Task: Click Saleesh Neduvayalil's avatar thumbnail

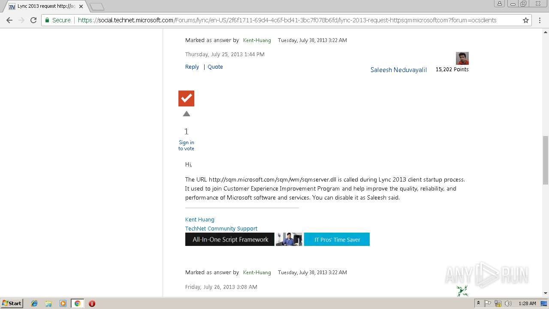Action: point(462,58)
